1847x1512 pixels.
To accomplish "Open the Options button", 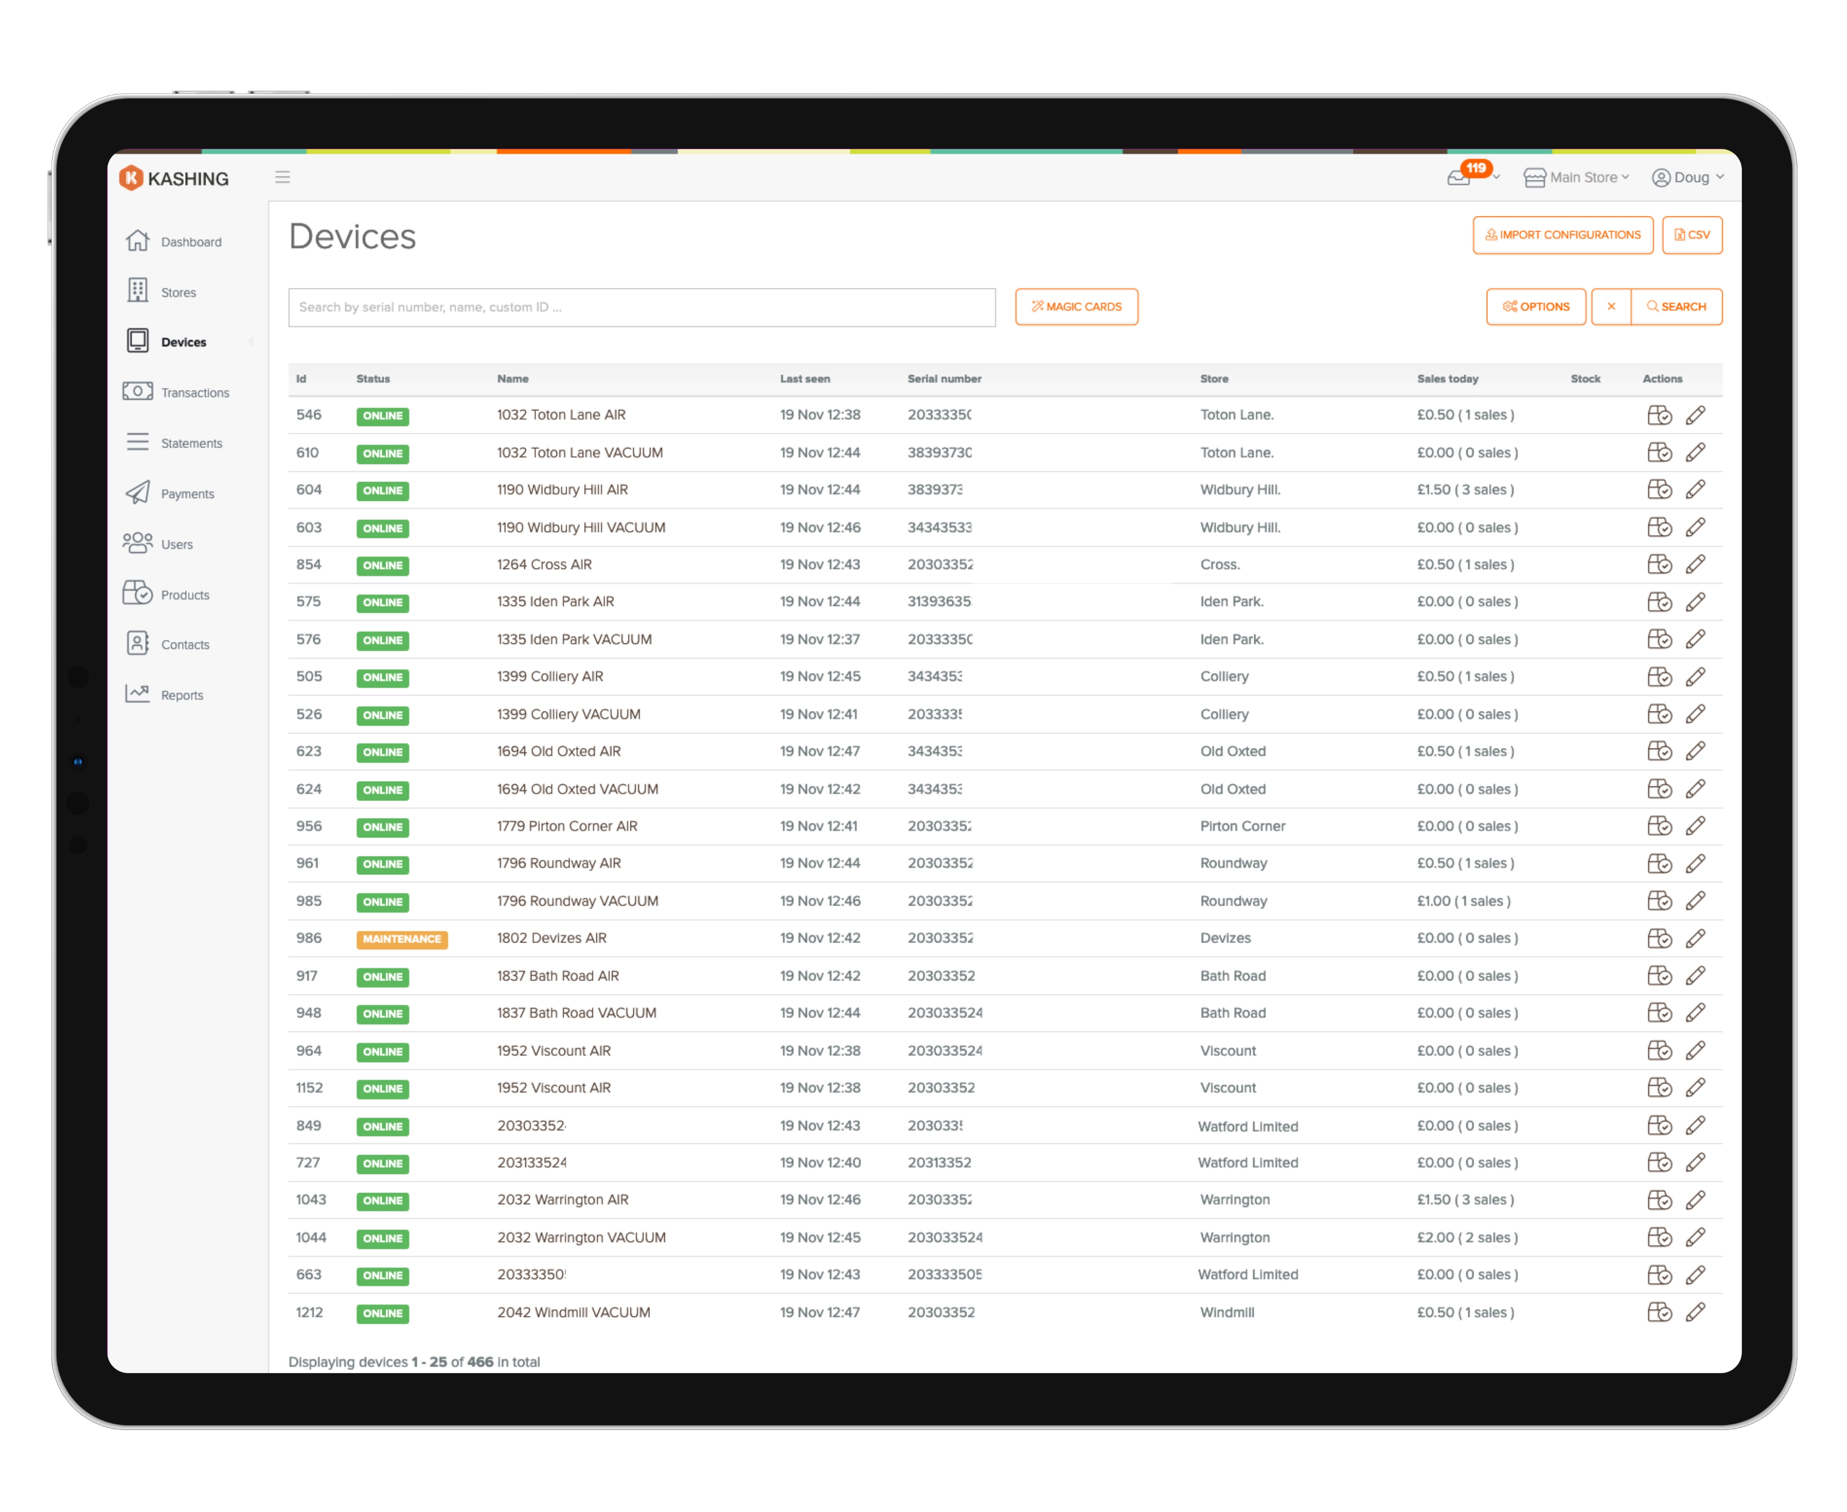I will pos(1535,306).
